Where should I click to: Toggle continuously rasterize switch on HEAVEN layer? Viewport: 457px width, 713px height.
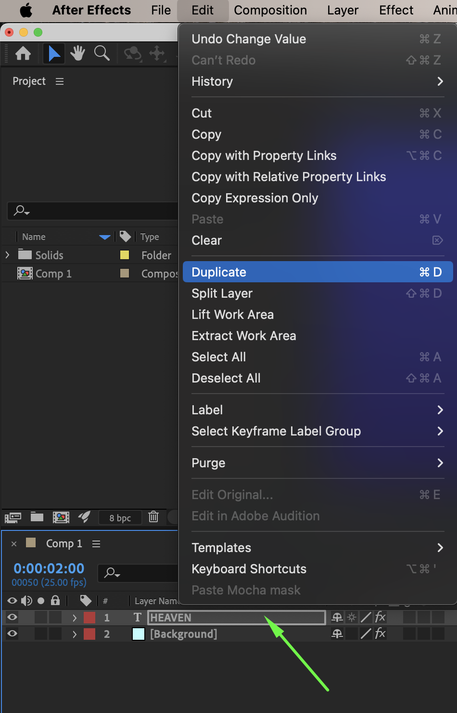pos(352,618)
